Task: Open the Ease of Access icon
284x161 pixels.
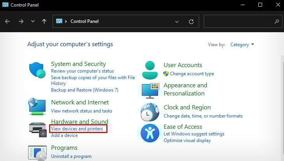Action: [150, 133]
